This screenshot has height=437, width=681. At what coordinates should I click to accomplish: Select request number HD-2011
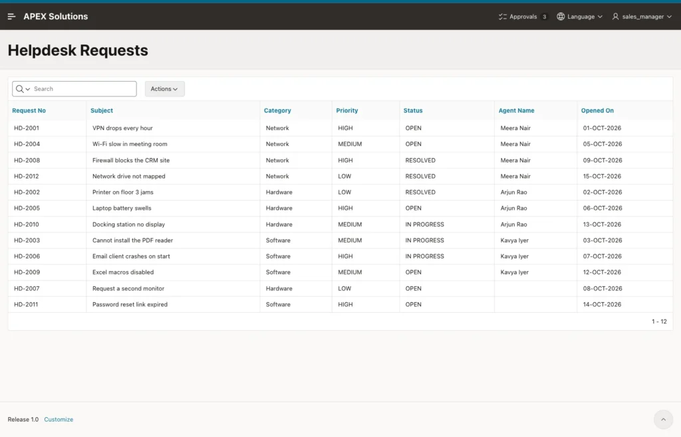tap(26, 304)
